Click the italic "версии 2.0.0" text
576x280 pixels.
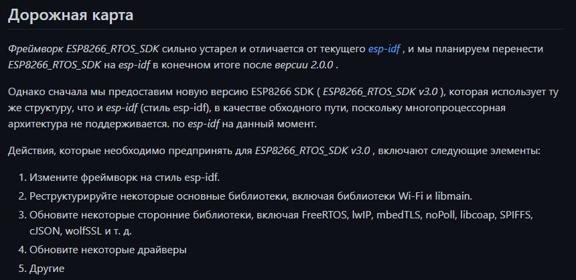(305, 66)
